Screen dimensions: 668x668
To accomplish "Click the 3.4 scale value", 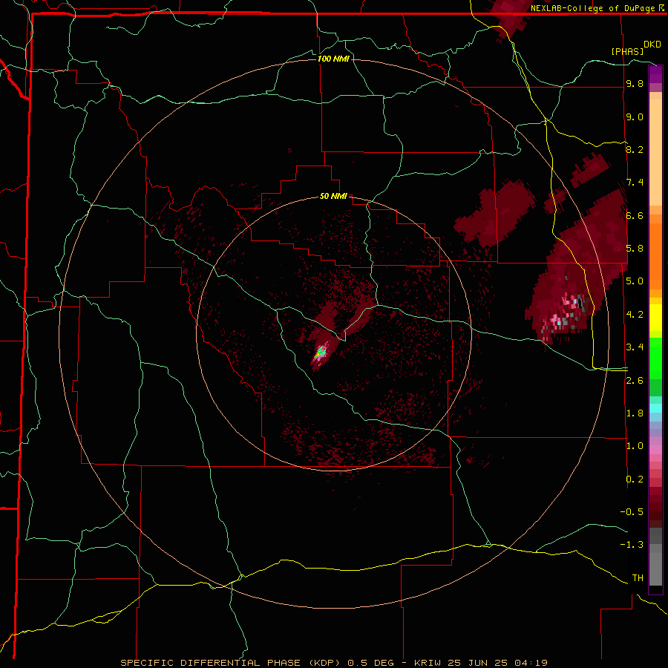I will click(x=635, y=347).
